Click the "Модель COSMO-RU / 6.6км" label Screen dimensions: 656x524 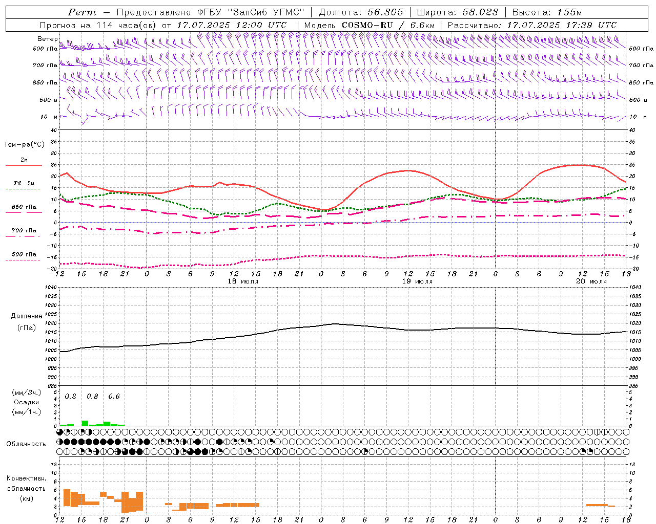coord(369,25)
